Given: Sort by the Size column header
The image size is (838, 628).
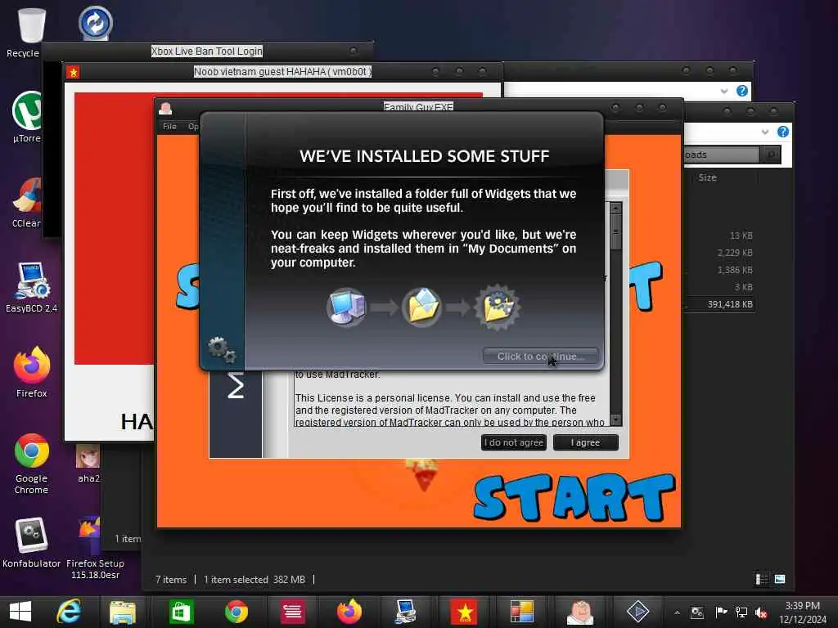Looking at the screenshot, I should pyautogui.click(x=707, y=177).
